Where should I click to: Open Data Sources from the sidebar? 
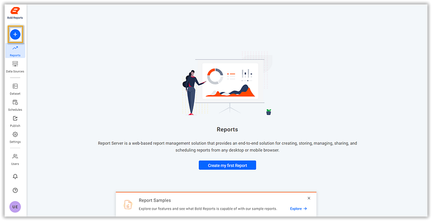pyautogui.click(x=15, y=67)
